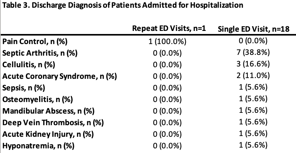
Task: Click the Septic Arthritis row label
Action: pos(40,53)
